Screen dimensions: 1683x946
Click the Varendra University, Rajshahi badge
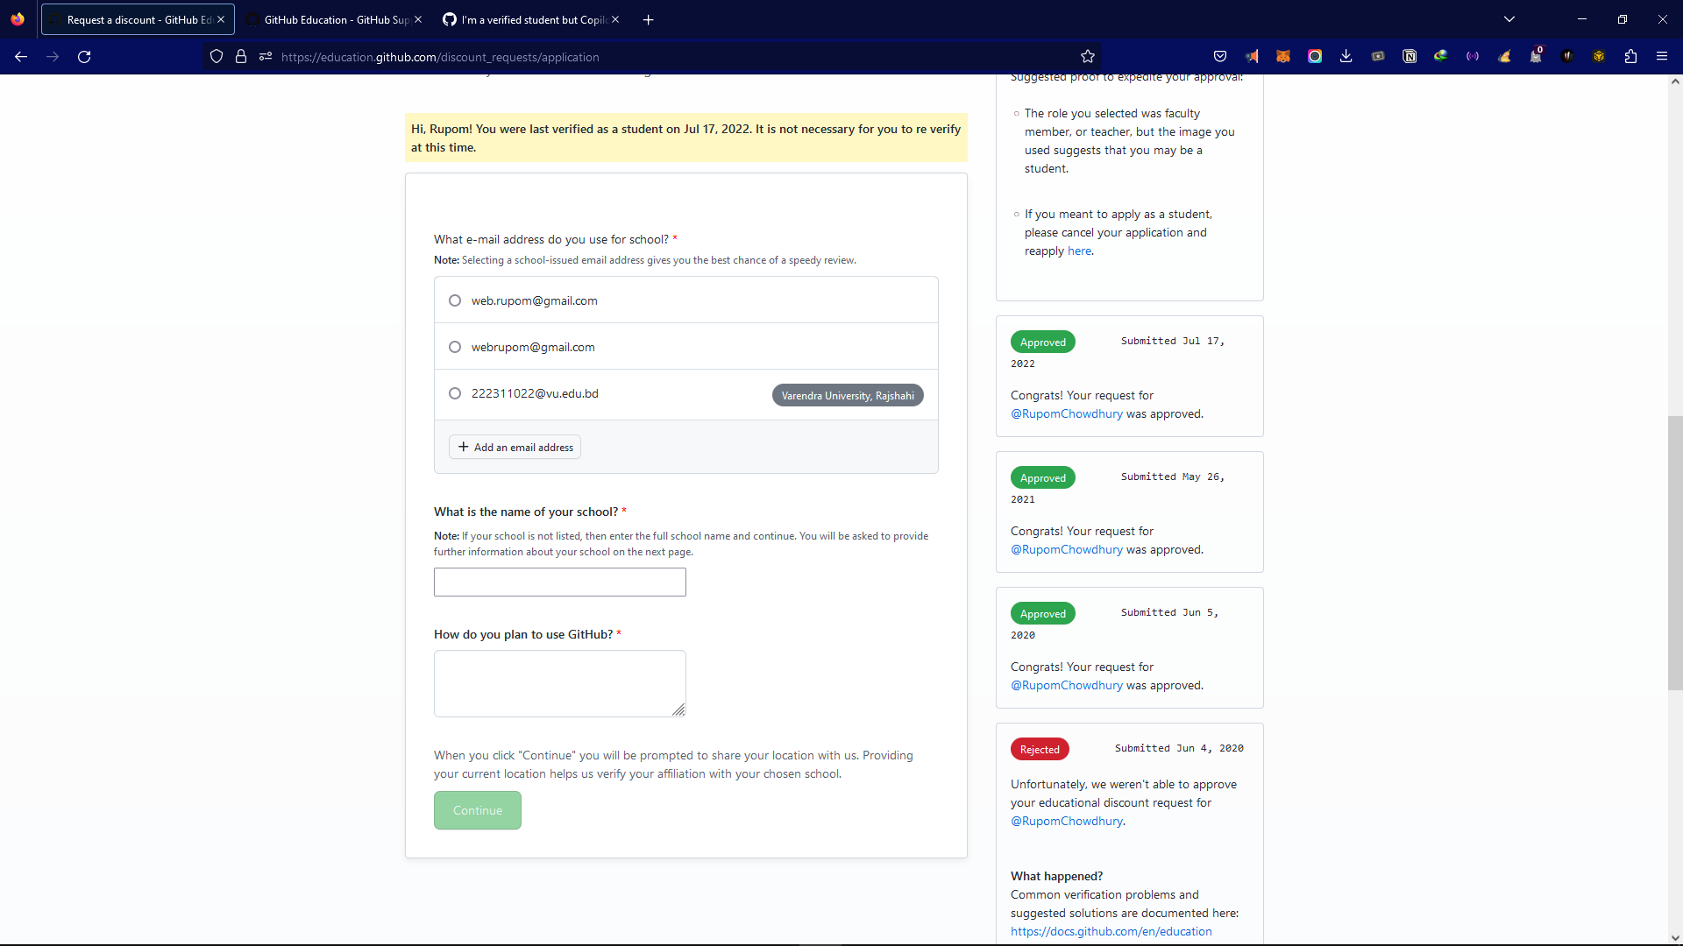[848, 396]
